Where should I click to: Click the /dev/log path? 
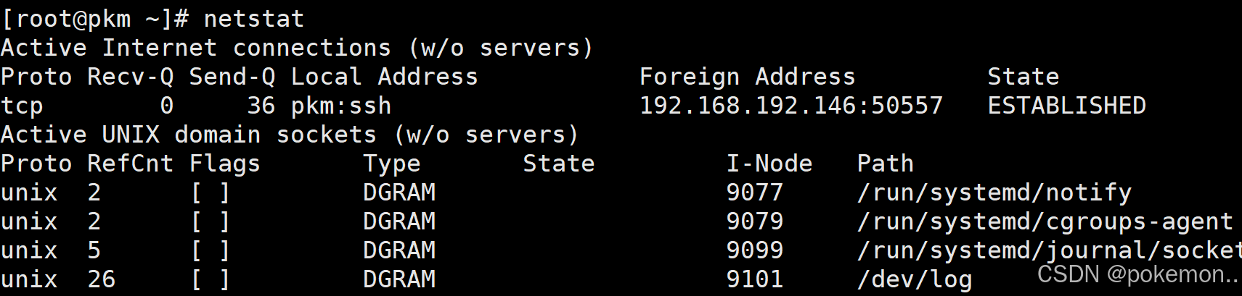click(x=915, y=280)
